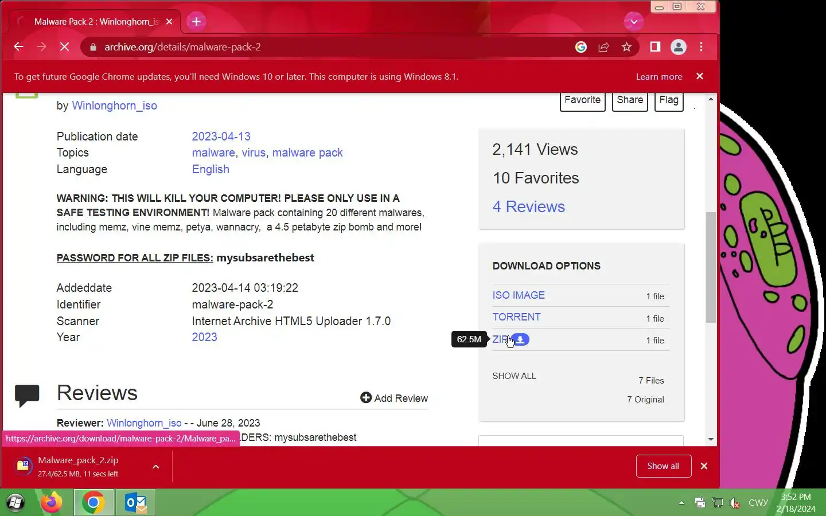This screenshot has height=516, width=826.
Task: Click Add Review plus icon
Action: click(x=366, y=397)
